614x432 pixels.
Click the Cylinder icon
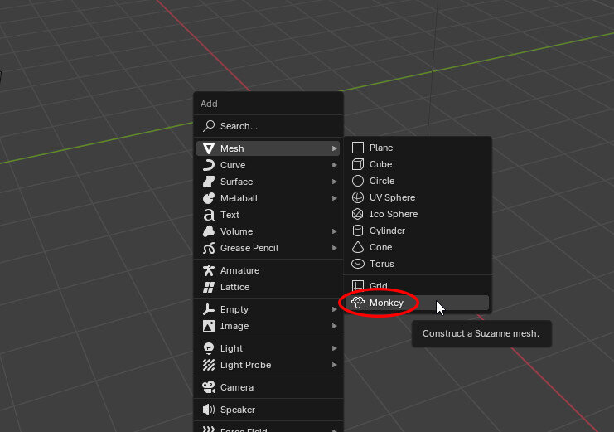click(x=357, y=231)
